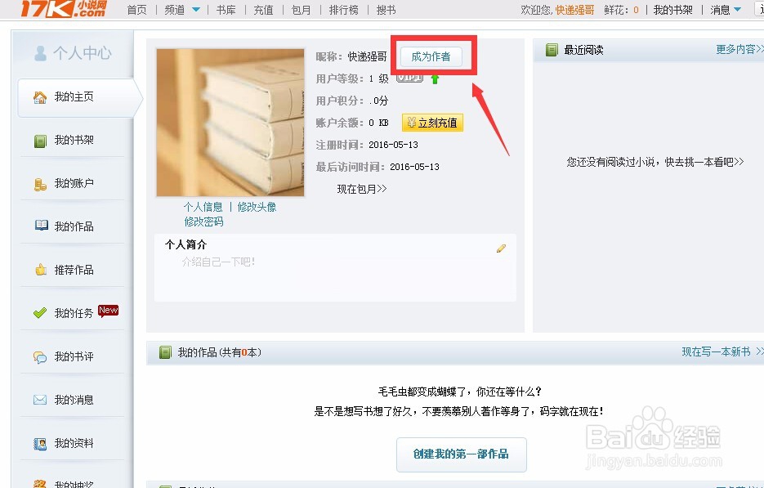The image size is (764, 488).
Task: Open 排行榜 in top navigation
Action: tap(343, 10)
